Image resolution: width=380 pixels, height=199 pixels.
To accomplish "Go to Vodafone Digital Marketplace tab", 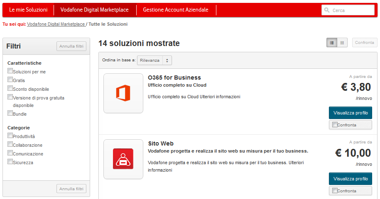I will [x=95, y=10].
